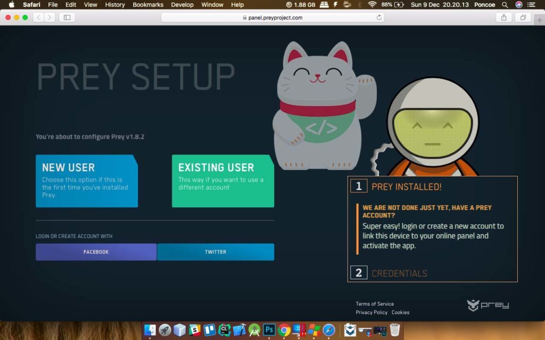Open the Trash in the Dock
The height and width of the screenshot is (340, 545).
395,330
